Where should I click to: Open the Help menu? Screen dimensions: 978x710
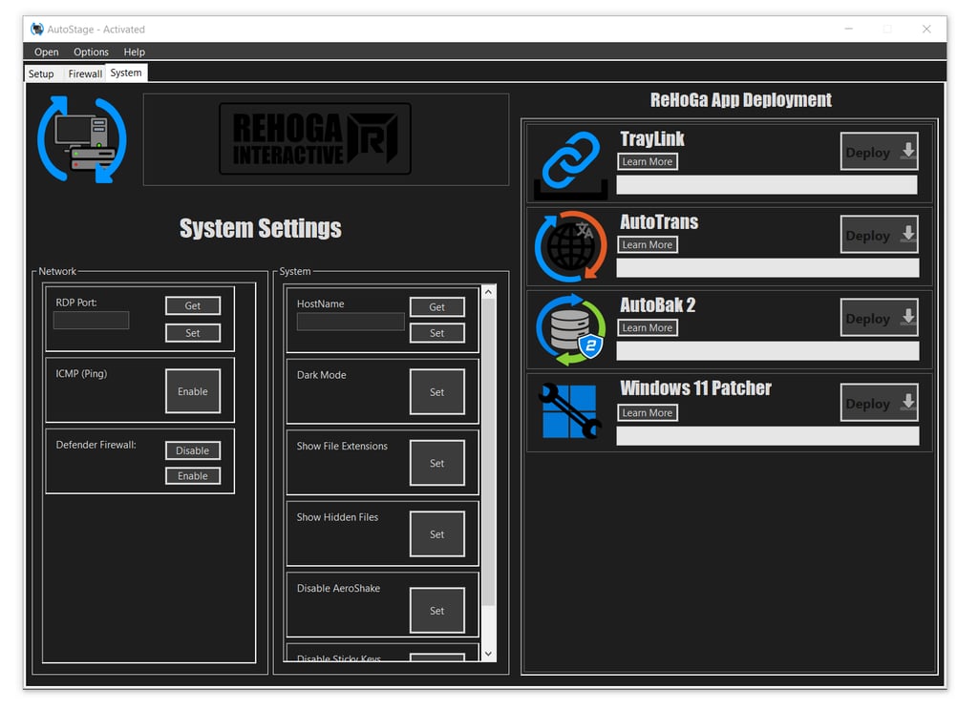(134, 52)
